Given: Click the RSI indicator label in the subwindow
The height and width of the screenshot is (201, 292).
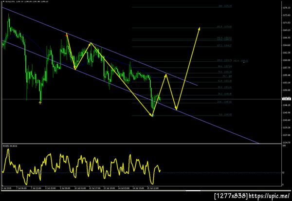Looking at the screenshot, I should tap(10, 146).
